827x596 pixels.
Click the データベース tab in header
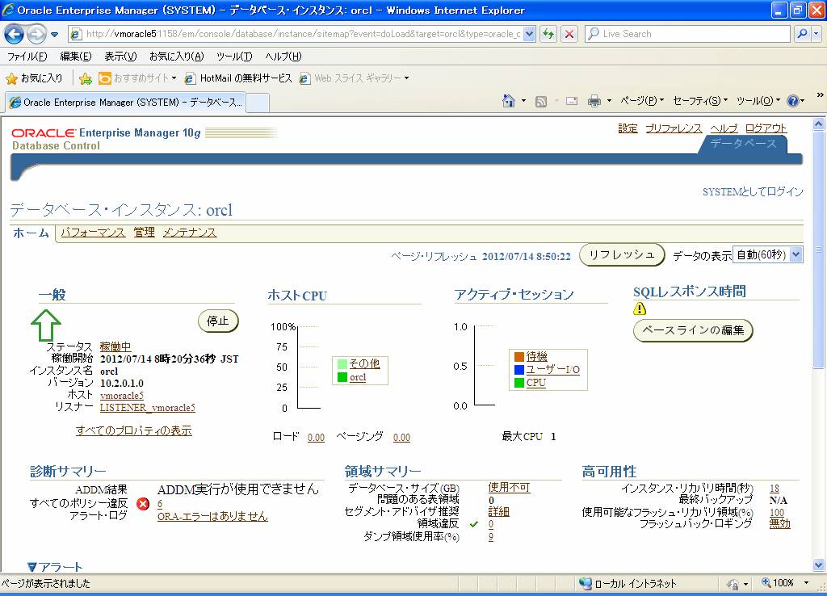743,144
